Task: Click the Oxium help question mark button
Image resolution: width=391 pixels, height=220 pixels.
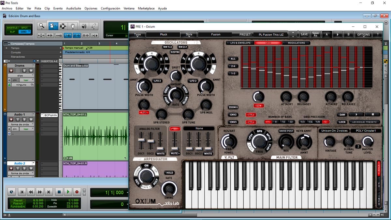Action: point(378,35)
